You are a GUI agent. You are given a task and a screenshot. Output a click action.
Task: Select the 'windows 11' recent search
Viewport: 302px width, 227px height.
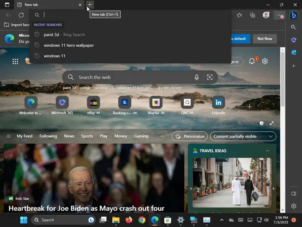coord(130,56)
